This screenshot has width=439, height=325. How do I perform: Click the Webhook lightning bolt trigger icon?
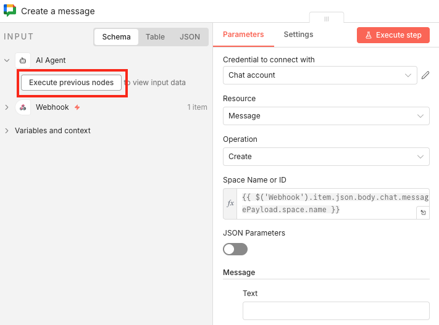[77, 107]
